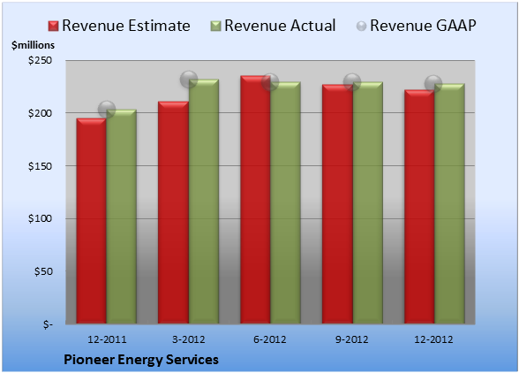Click the '$millions' axis unit label

(34, 45)
